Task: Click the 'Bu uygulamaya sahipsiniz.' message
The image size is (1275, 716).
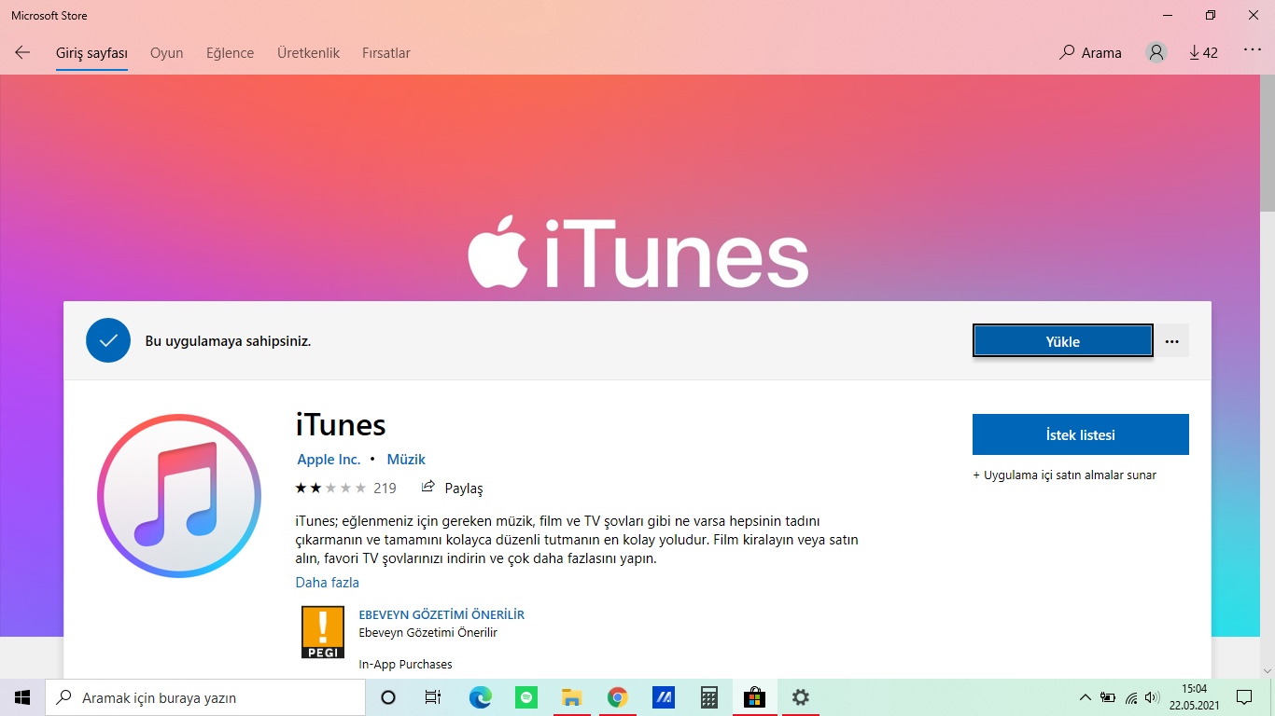Action: (228, 341)
